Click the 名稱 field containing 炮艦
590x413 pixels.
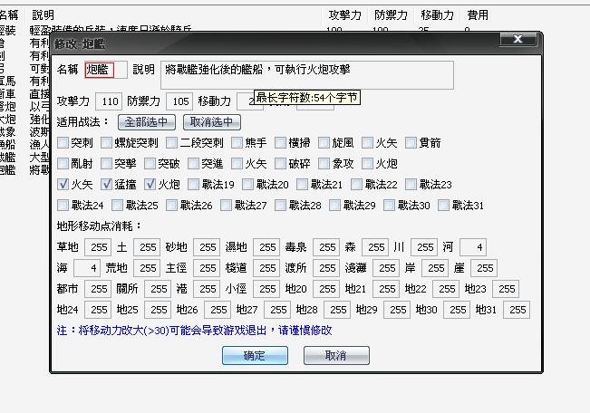pyautogui.click(x=106, y=70)
